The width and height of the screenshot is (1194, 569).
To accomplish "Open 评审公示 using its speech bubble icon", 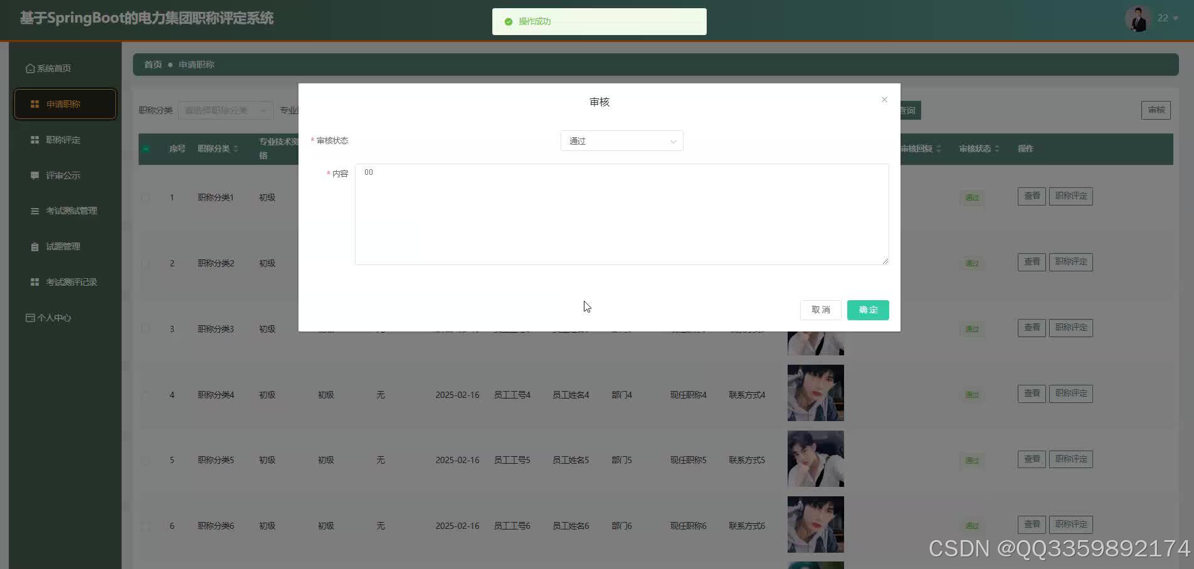I will tap(34, 175).
